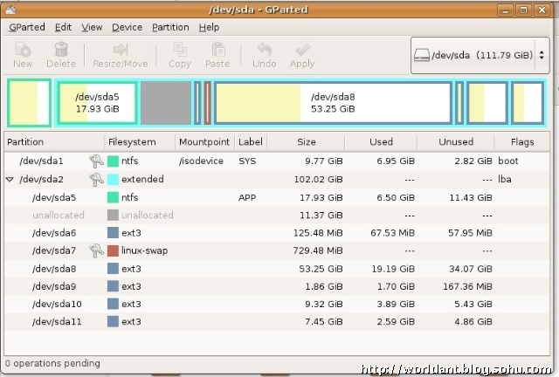
Task: Open the Device menu
Action: point(128,27)
